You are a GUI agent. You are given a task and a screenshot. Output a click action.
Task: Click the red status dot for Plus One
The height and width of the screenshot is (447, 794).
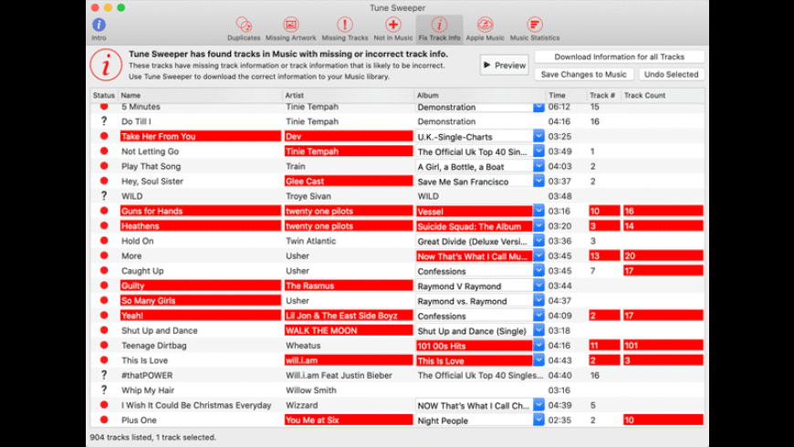(104, 420)
